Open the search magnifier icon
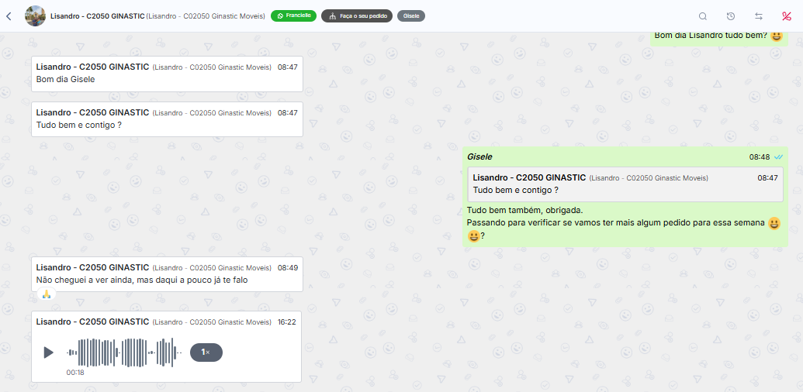Screen dimensions: 803x392 point(703,16)
